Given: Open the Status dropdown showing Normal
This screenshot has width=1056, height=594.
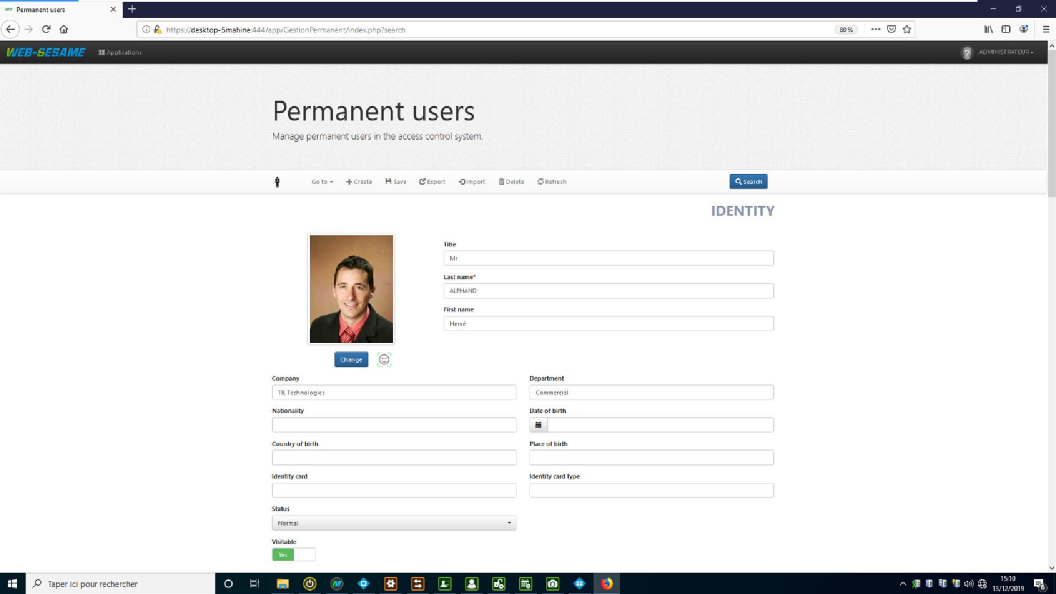Looking at the screenshot, I should (x=394, y=523).
